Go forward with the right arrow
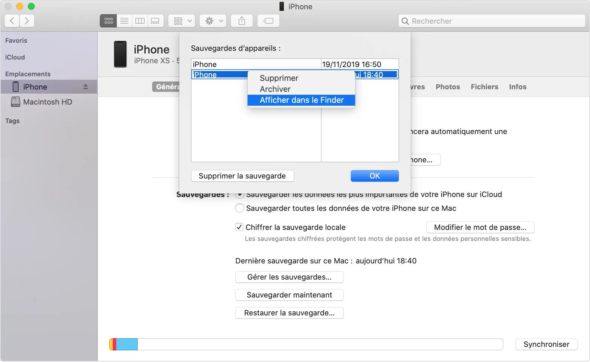This screenshot has height=362, width=590. tap(27, 21)
